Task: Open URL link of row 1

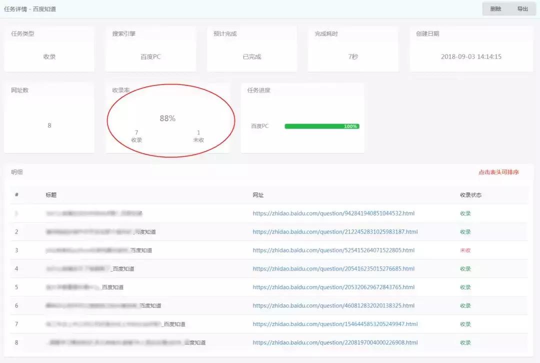Action: click(x=333, y=213)
